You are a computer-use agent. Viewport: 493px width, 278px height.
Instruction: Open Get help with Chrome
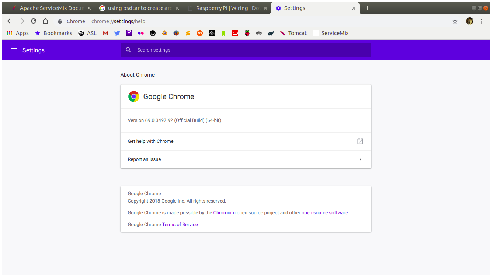coord(246,141)
